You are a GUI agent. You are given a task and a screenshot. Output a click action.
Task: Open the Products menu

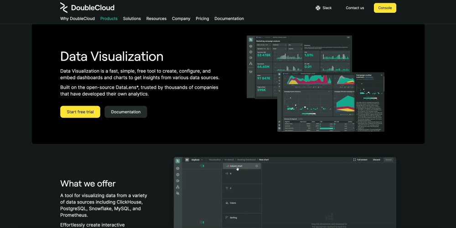109,19
